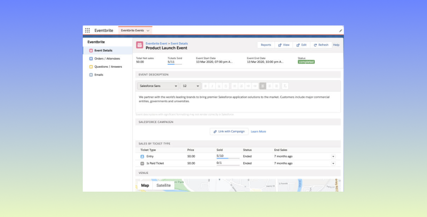Click the Reports button
Image resolution: width=427 pixels, height=217 pixels.
click(x=266, y=45)
